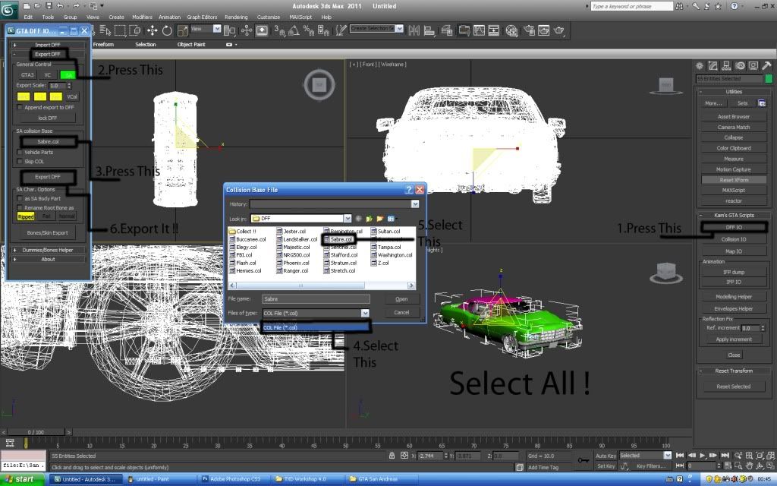Click the Undo arrow in quick access toolbar
Screen dimensions: 777x486
tap(60, 6)
